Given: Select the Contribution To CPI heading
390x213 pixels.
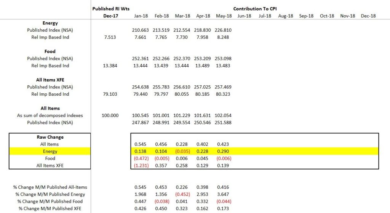Looking at the screenshot, I should pyautogui.click(x=254, y=8).
